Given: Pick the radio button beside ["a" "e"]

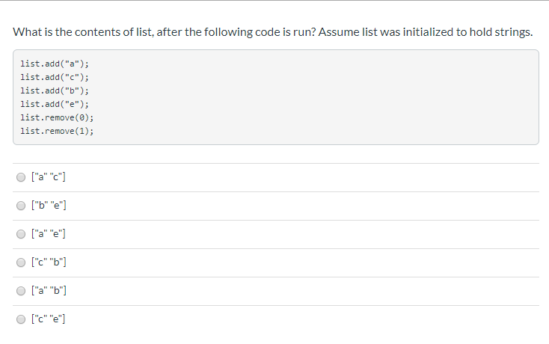Looking at the screenshot, I should coord(21,234).
